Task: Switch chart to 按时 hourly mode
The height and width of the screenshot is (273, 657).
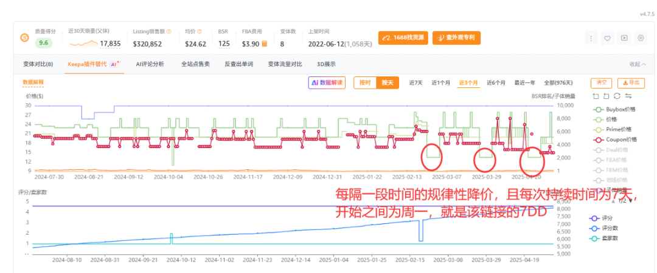Action: (365, 83)
